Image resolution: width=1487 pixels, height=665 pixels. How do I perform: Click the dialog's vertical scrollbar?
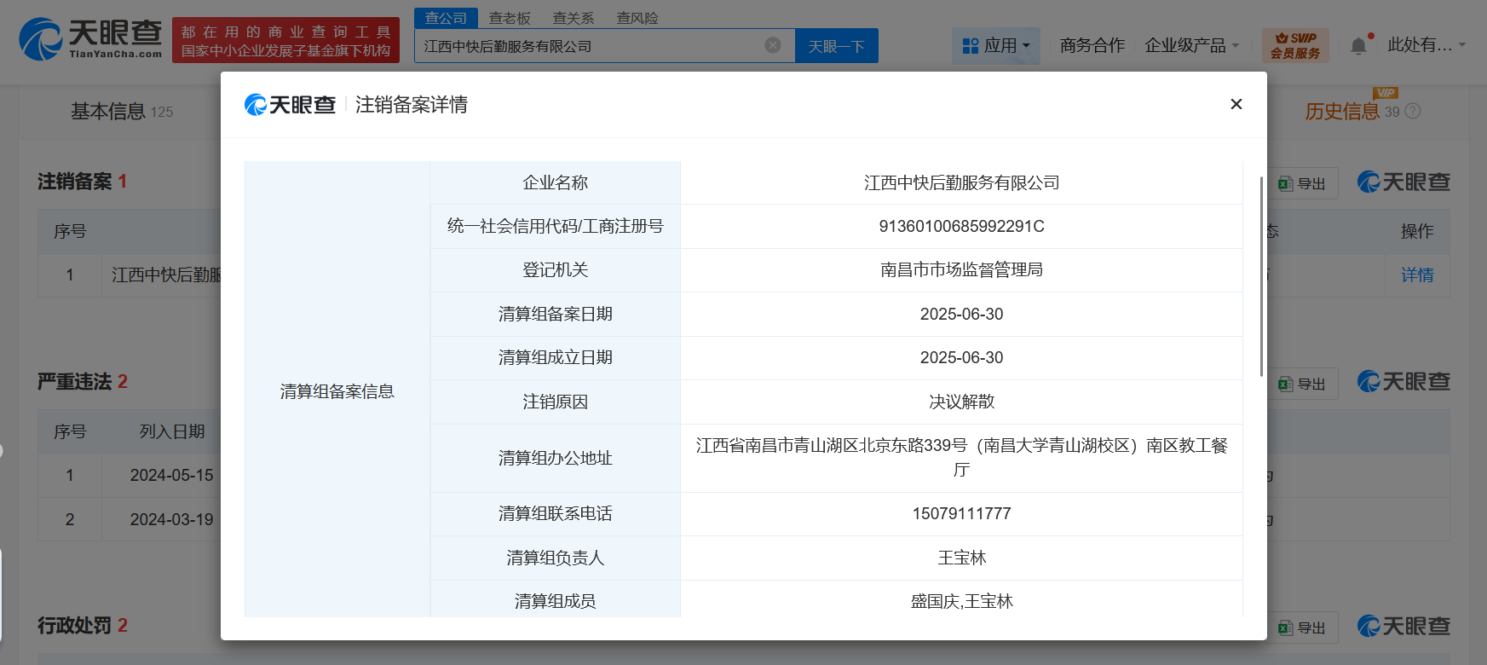click(x=1260, y=276)
